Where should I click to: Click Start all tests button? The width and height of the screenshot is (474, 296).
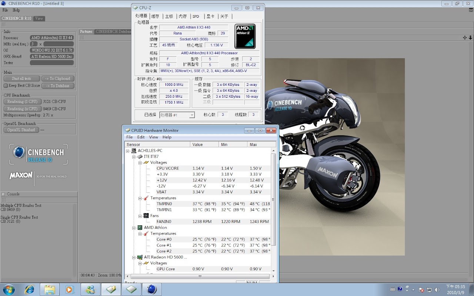[22, 78]
